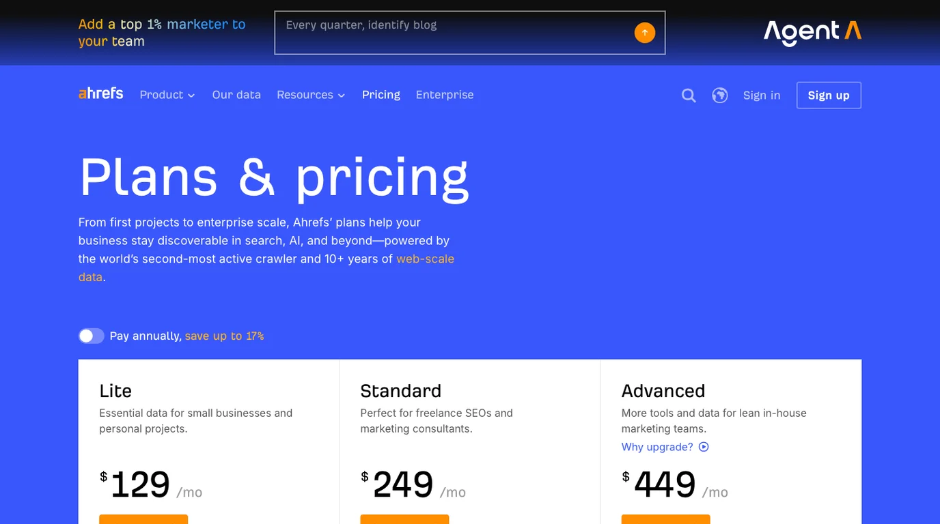The width and height of the screenshot is (940, 524).
Task: Click Lite description about small businesses
Action: [196, 421]
